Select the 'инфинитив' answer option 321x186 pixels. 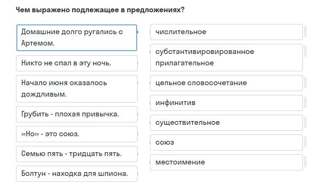pos(227,103)
